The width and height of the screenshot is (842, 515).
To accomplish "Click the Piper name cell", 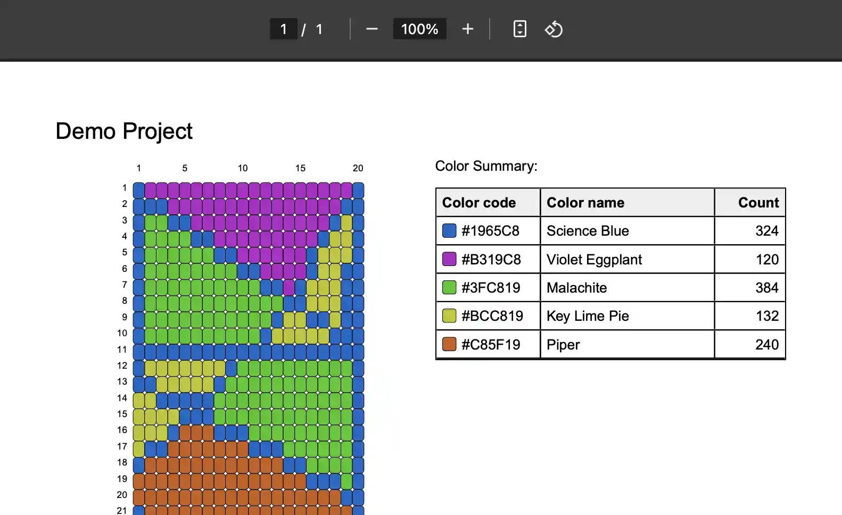I will coord(627,345).
